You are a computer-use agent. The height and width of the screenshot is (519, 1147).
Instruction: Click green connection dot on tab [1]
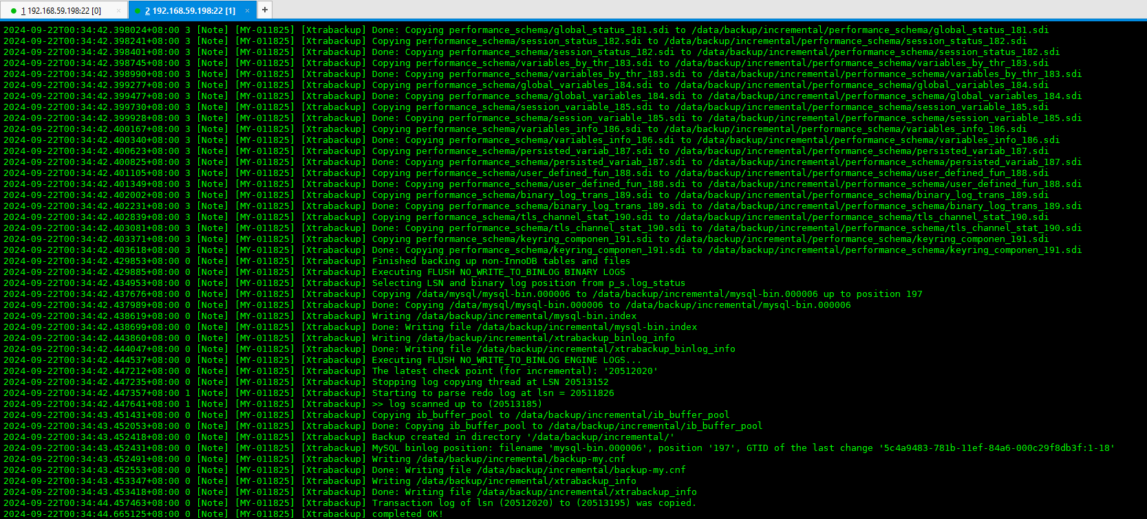[x=138, y=11]
